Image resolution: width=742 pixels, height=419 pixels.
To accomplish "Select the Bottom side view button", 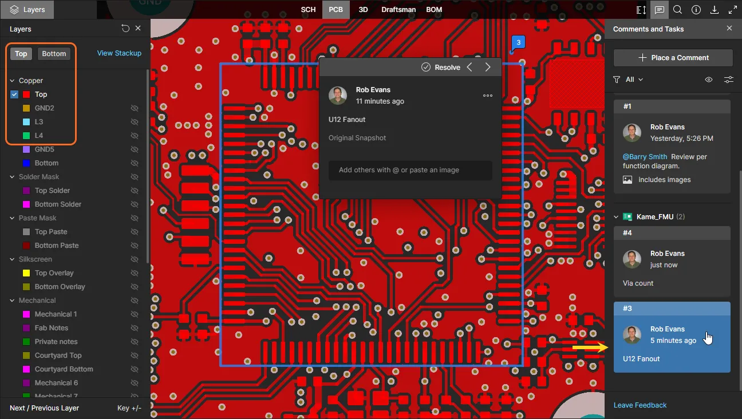I will coord(54,54).
